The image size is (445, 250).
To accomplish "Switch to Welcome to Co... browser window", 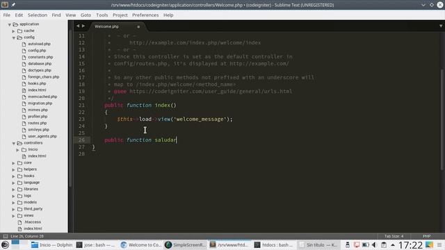I will click(x=140, y=245).
